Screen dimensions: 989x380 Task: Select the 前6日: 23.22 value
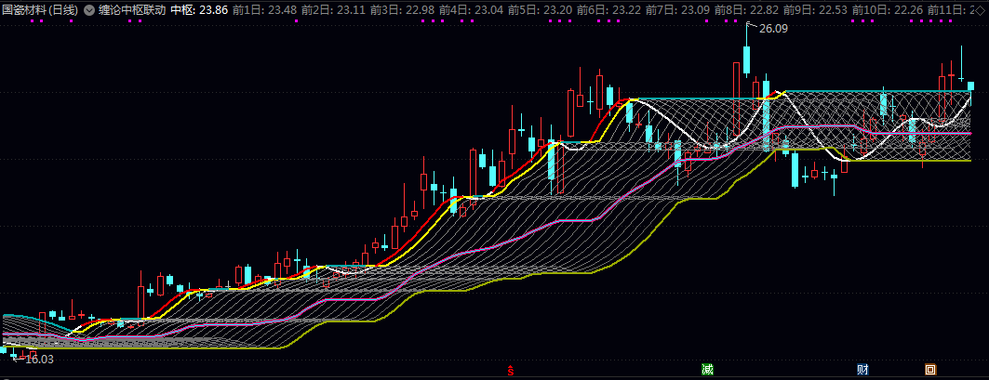(608, 10)
